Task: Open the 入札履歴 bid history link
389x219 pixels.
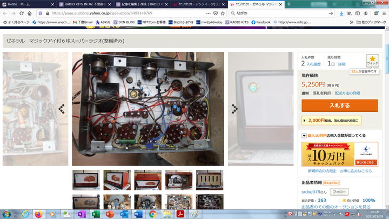Action: tap(314, 64)
